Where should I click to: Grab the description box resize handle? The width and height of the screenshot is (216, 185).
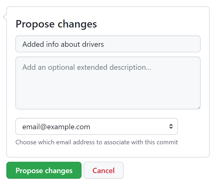coord(199,107)
